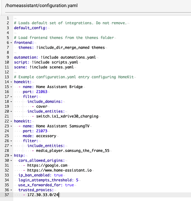Click the use_x_forwarded_for true value
The height and width of the screenshot is (201, 191).
pyautogui.click(x=69, y=185)
